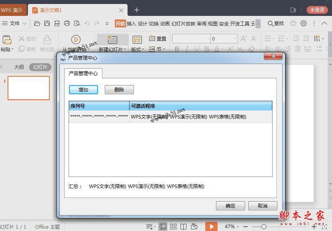Select the serial number row in table
332x231 pixels.
pos(171,116)
